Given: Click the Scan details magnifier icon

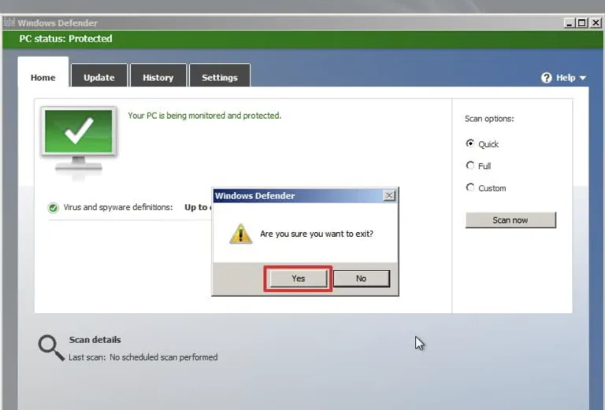Looking at the screenshot, I should [51, 348].
